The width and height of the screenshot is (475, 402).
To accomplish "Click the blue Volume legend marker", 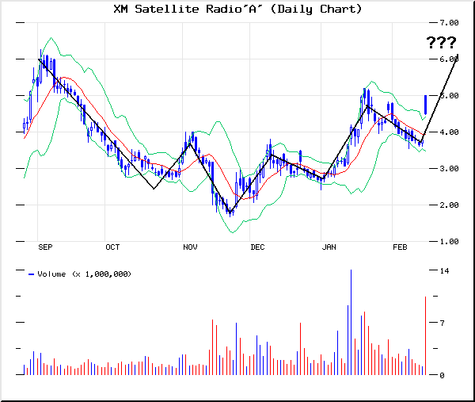I will click(x=31, y=274).
